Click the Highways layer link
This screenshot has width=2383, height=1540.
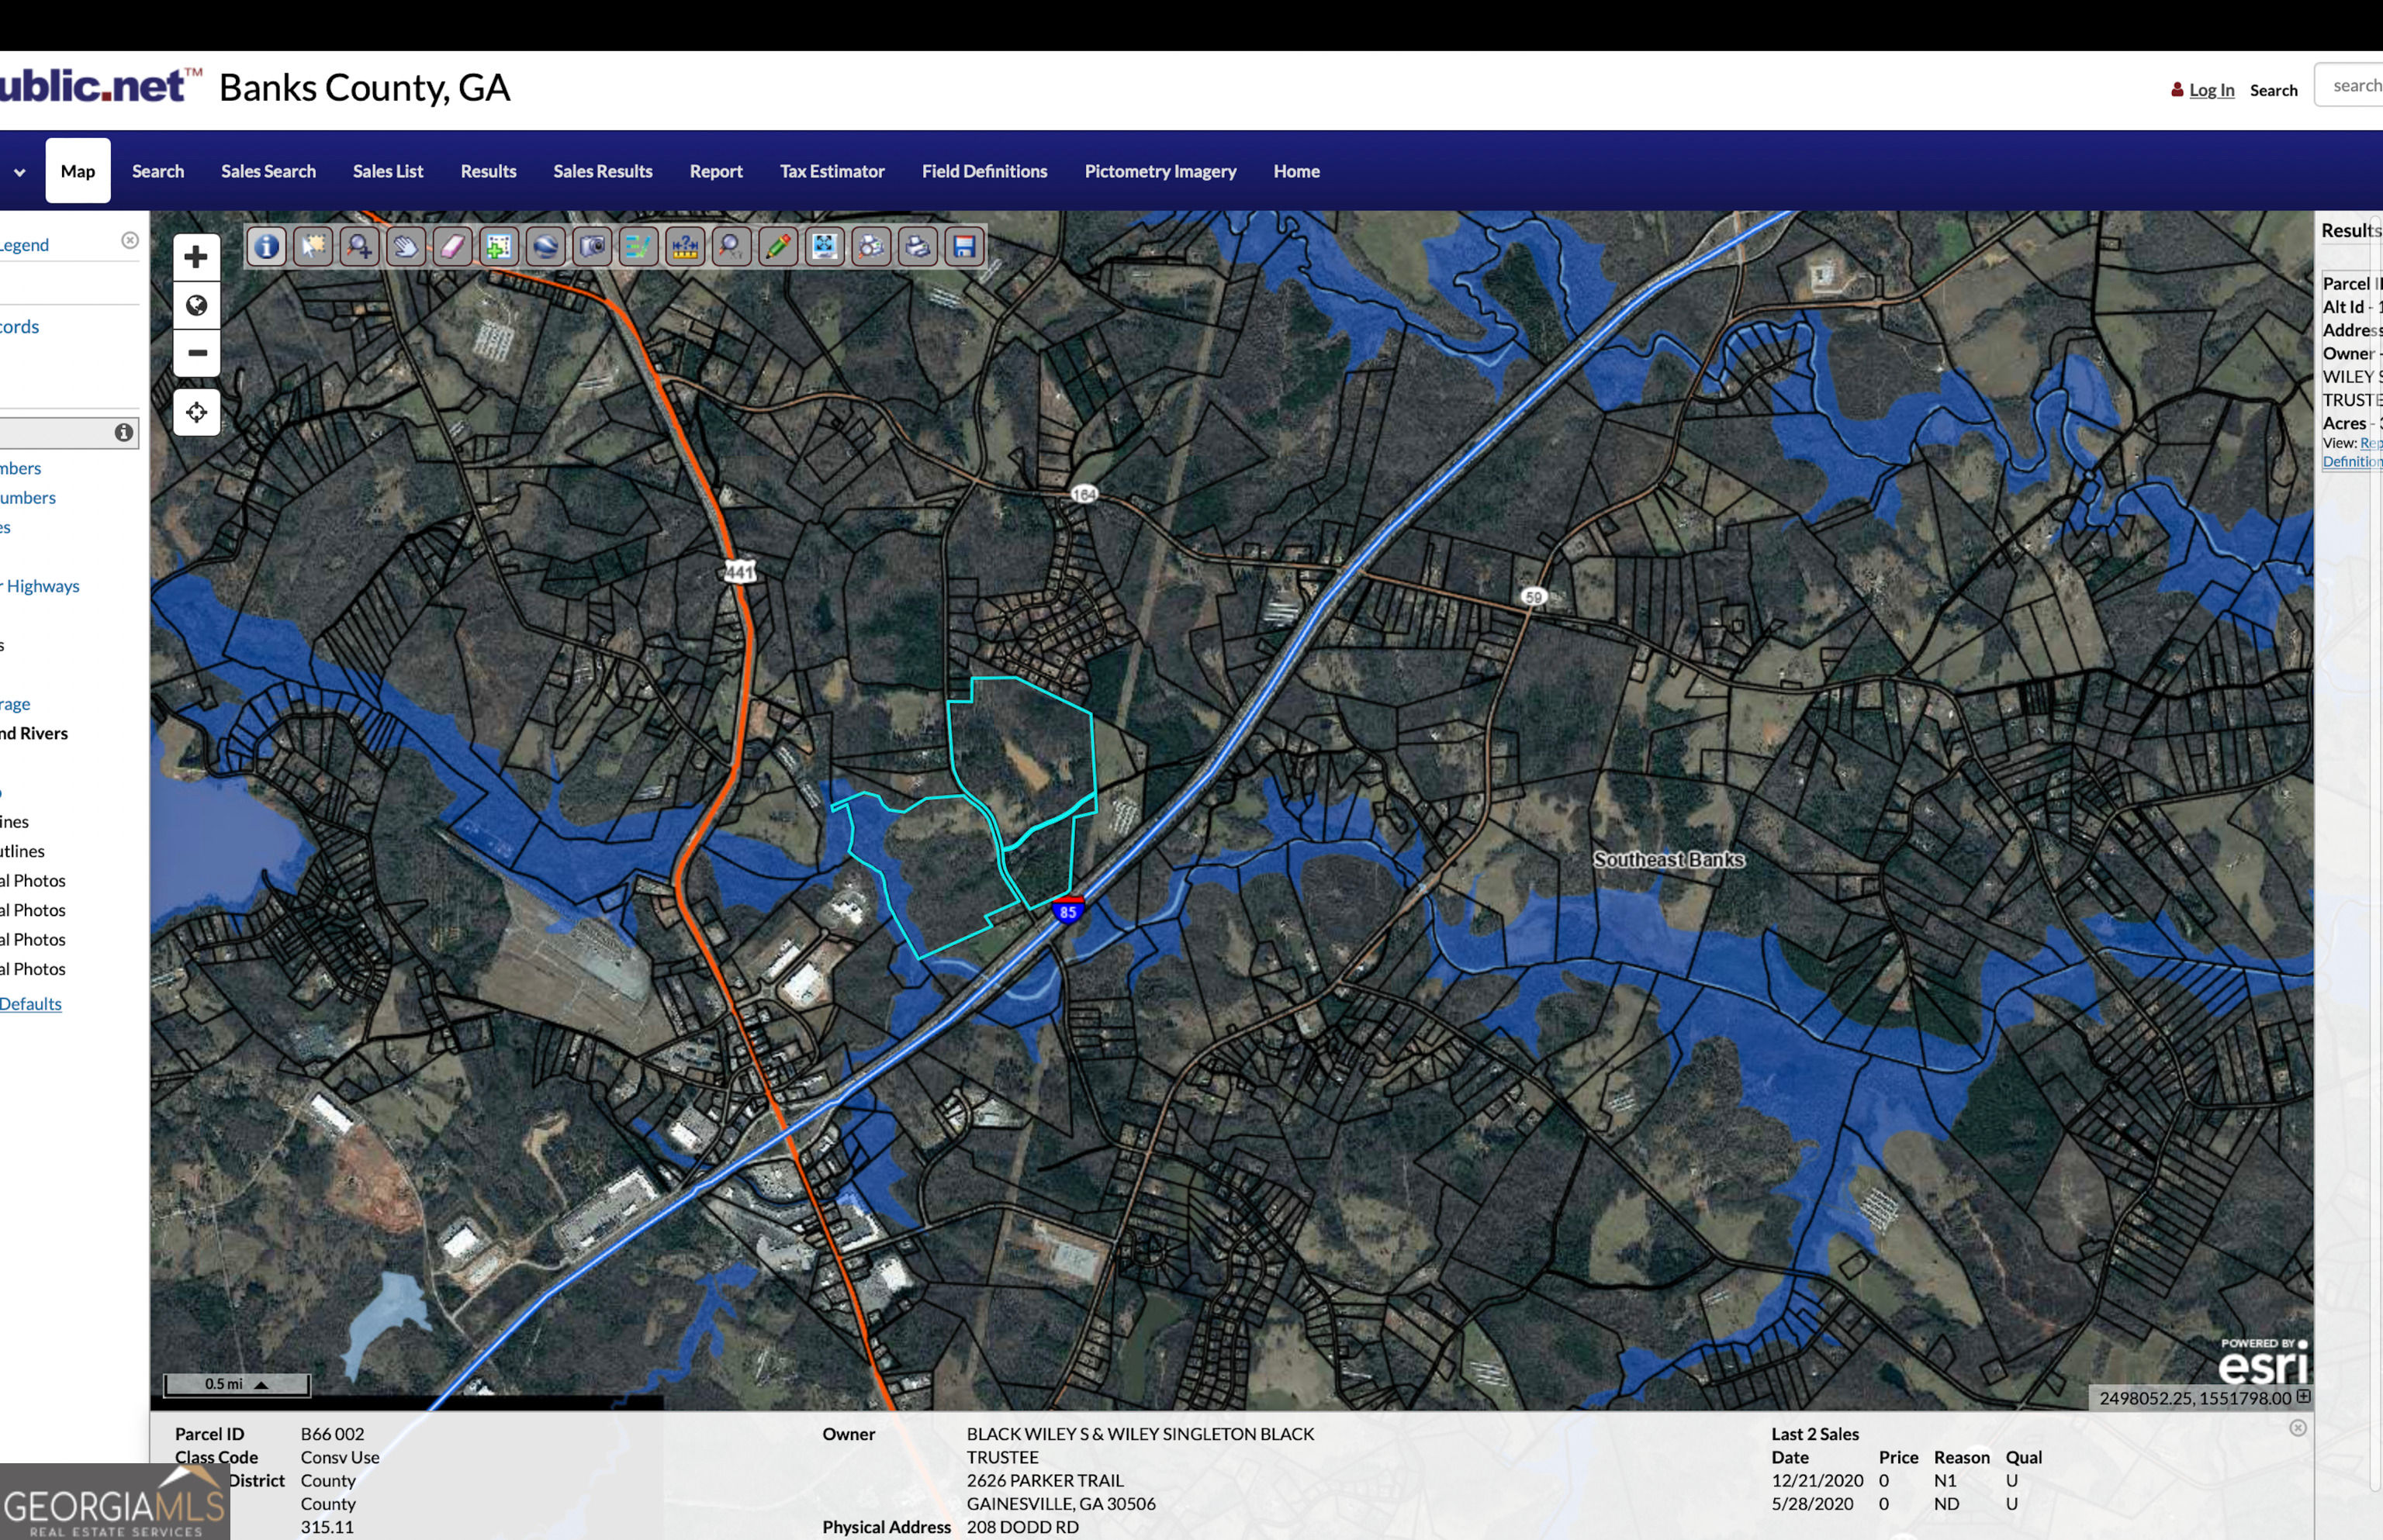[x=42, y=586]
